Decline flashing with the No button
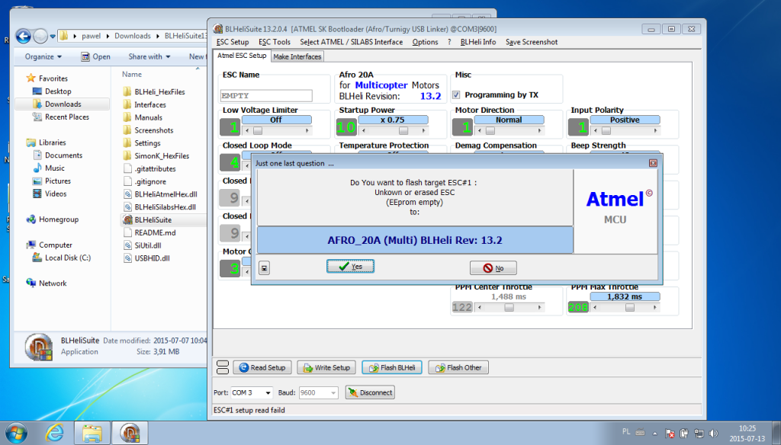 493,268
